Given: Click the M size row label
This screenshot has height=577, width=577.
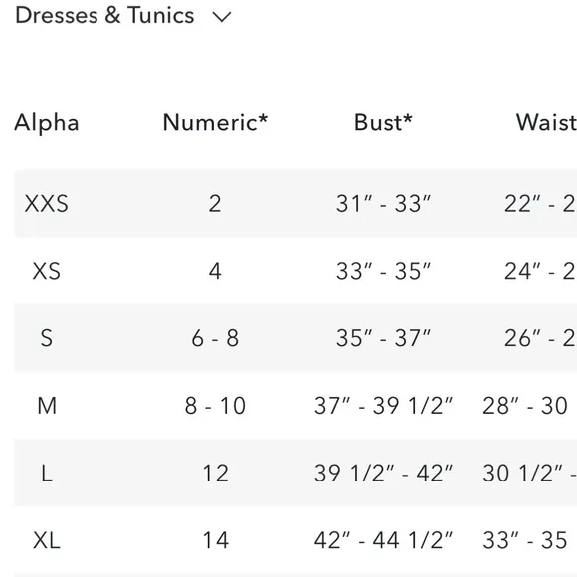Looking at the screenshot, I should pos(47,406).
